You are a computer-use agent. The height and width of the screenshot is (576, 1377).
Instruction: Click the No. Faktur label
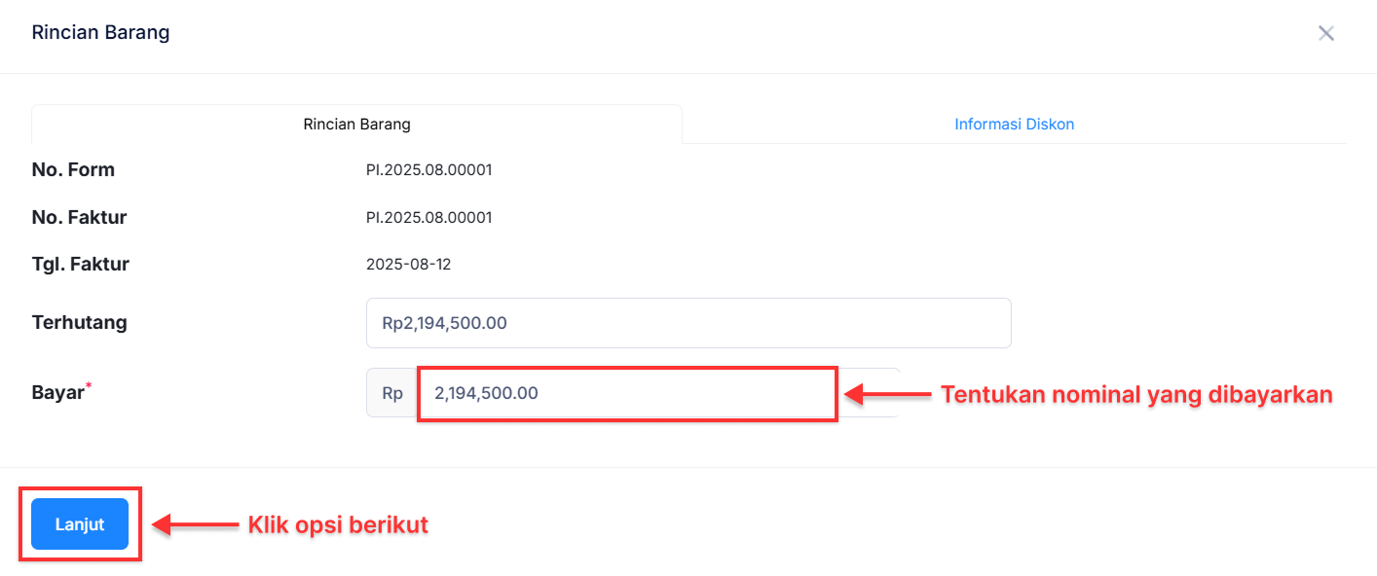point(79,218)
